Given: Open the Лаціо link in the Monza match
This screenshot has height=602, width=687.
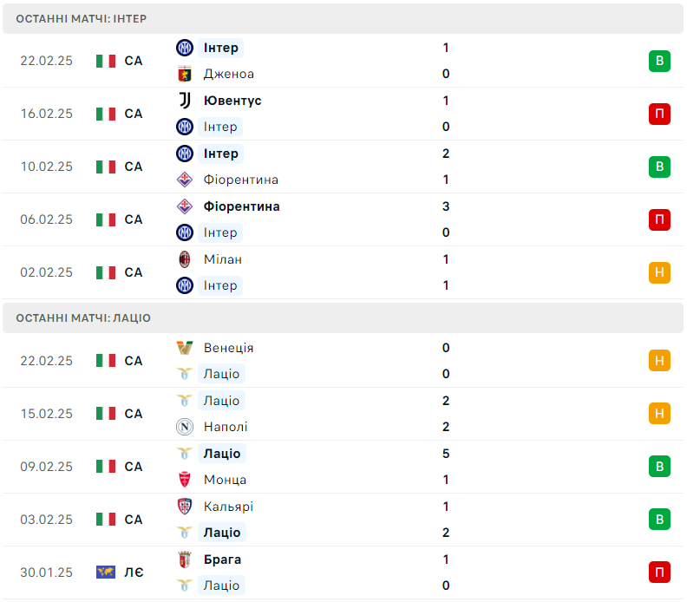Looking at the screenshot, I should point(222,454).
